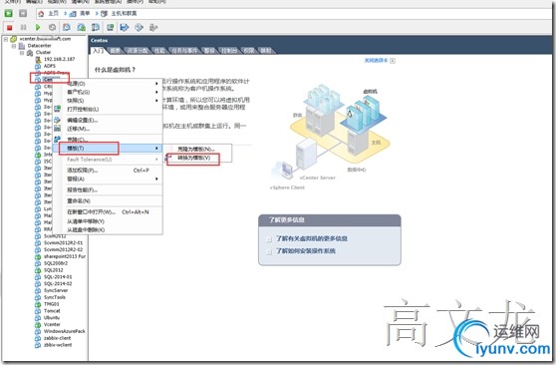The height and width of the screenshot is (365, 556).
Task: Select SQL-2014-02 in inventory tree
Action: coord(58,283)
